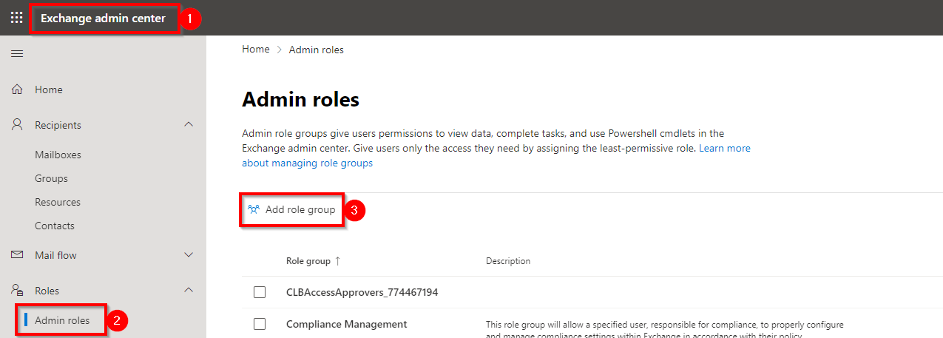Viewport: 943px width, 338px height.
Task: Expand the Mail flow section chevron
Action: [x=189, y=255]
